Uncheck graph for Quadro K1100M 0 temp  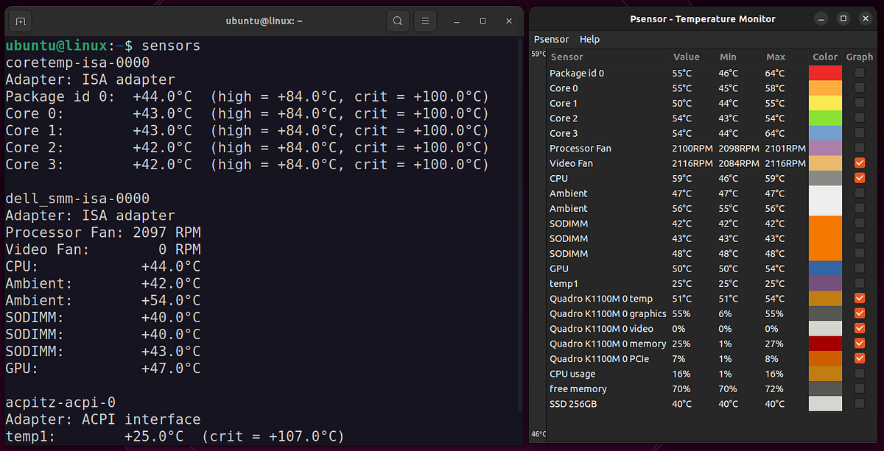pos(859,299)
